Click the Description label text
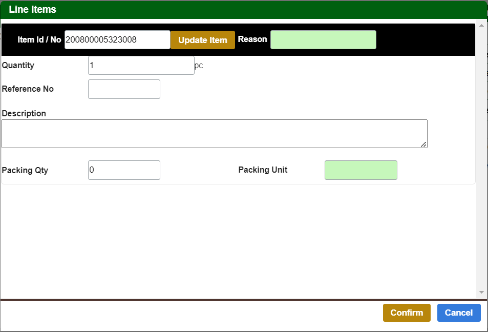The width and height of the screenshot is (488, 332). (24, 113)
